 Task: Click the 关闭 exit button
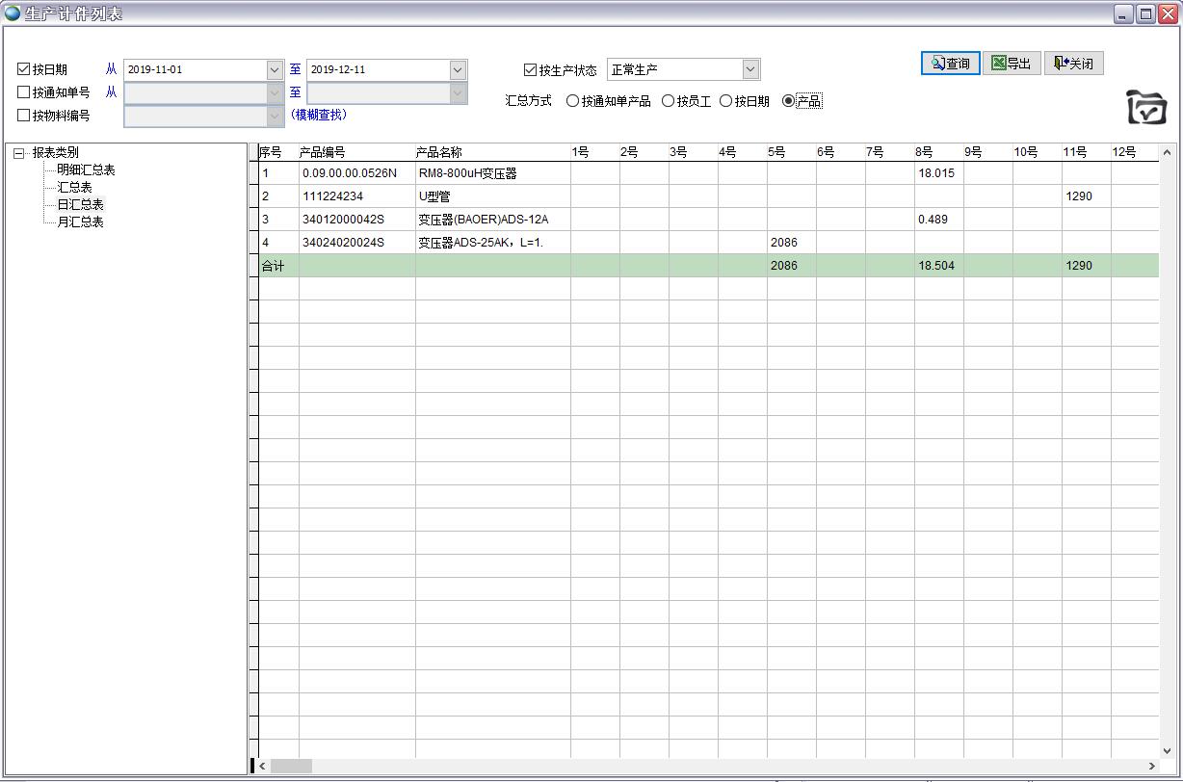pos(1073,64)
